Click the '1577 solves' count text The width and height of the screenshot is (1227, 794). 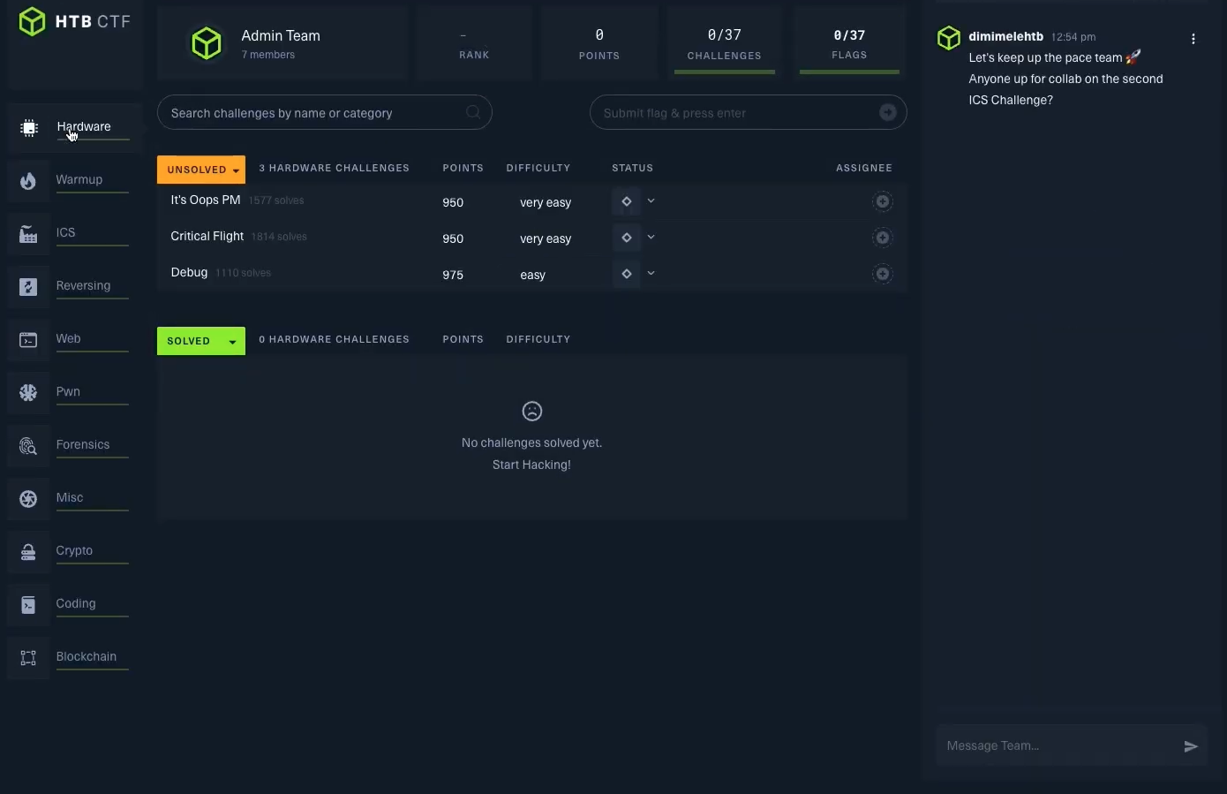pyautogui.click(x=276, y=200)
